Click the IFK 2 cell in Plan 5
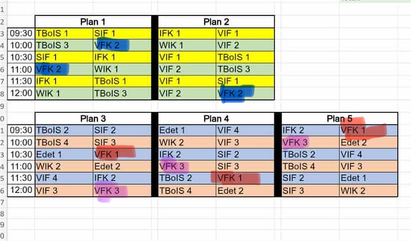This screenshot has width=411, height=241. coord(310,131)
